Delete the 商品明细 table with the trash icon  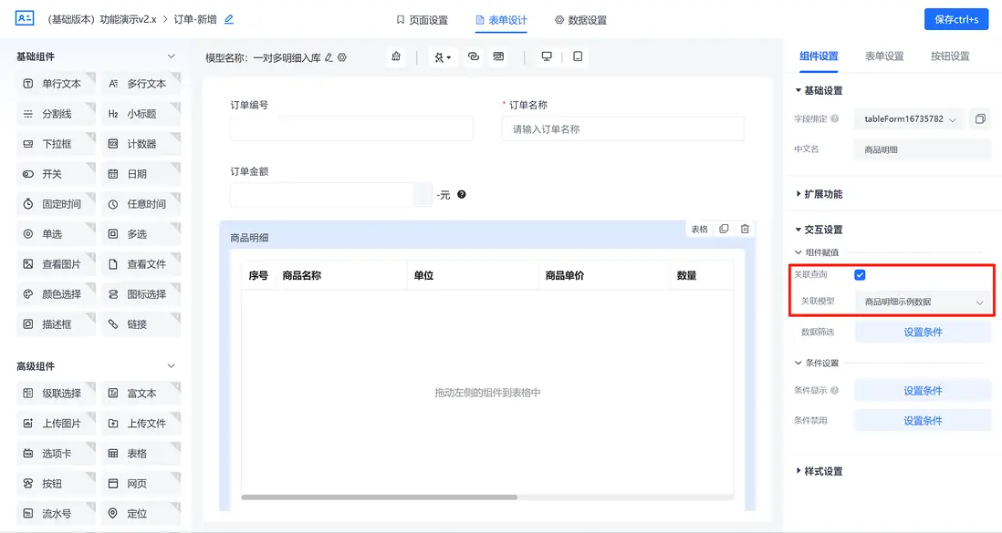click(x=745, y=229)
